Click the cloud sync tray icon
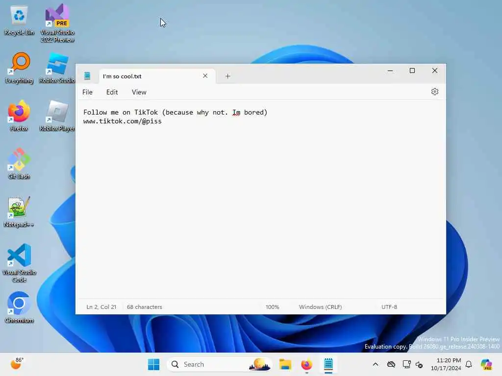This screenshot has height=376, width=502. (x=391, y=364)
